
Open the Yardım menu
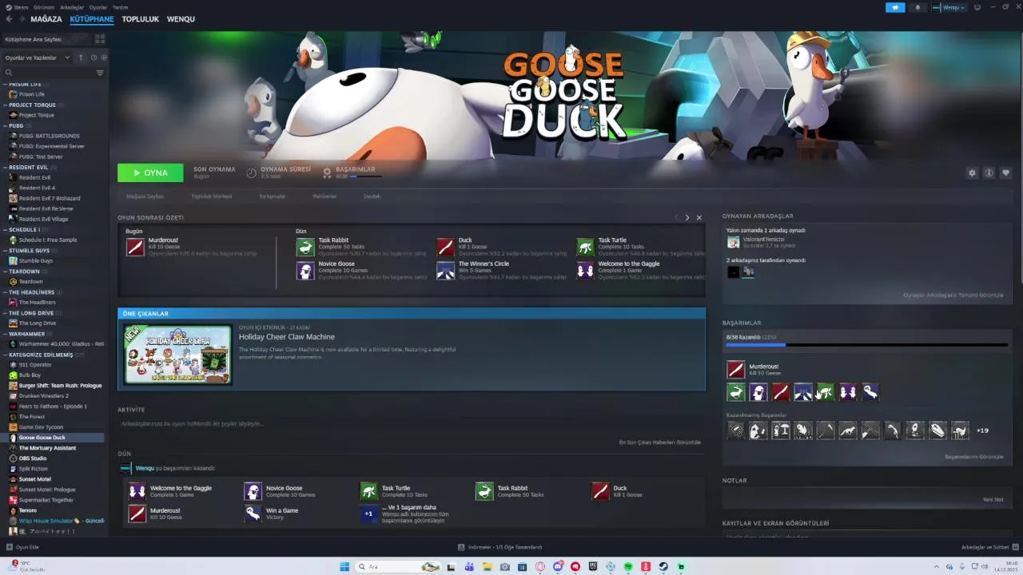120,7
